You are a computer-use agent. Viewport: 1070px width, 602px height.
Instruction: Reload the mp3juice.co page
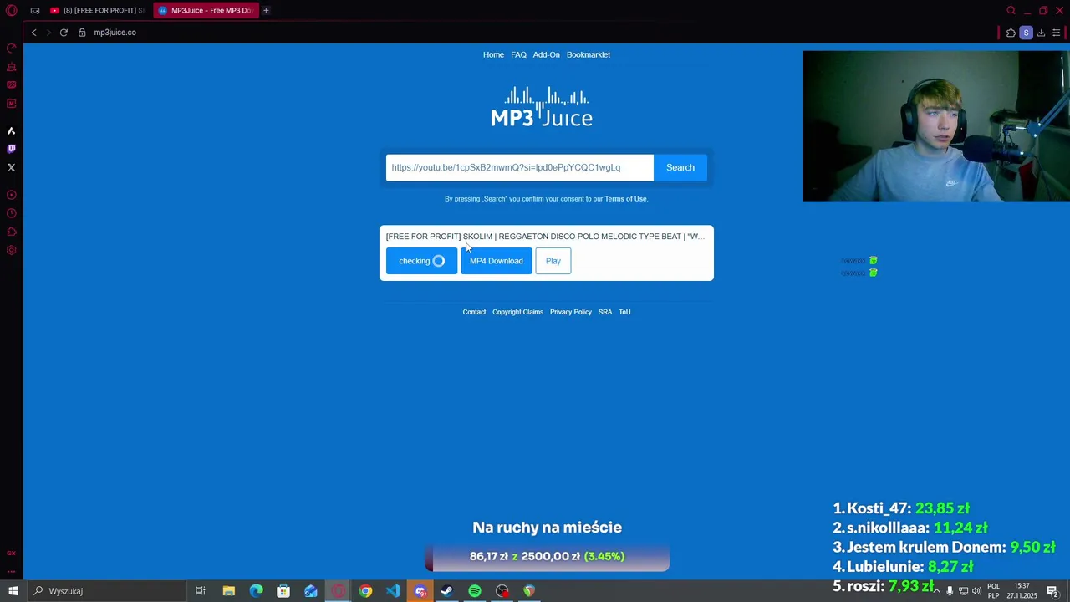point(64,33)
